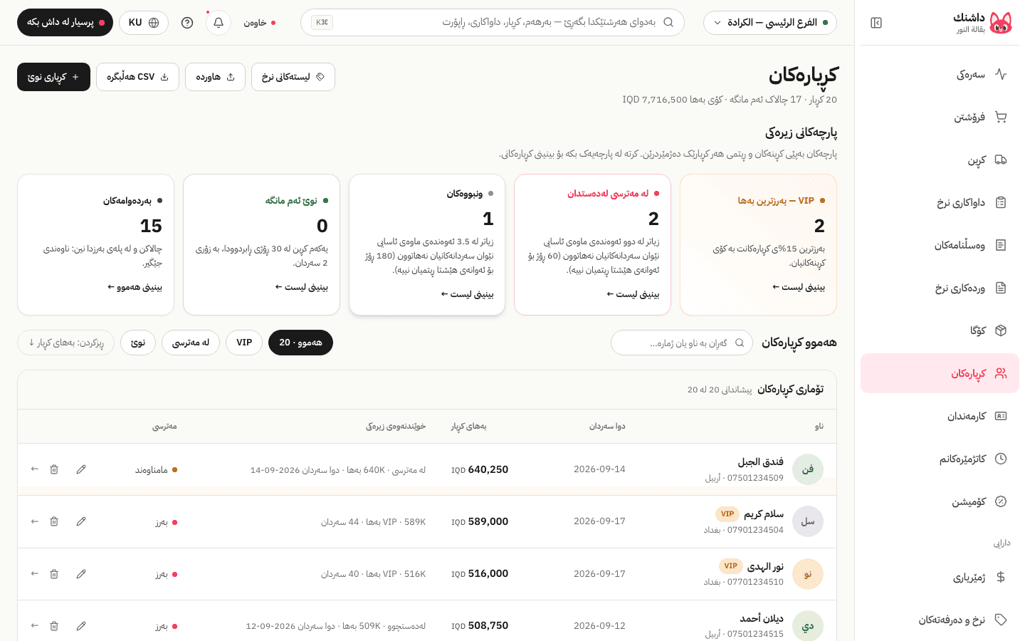
Task: Open خاوەن owner role menu
Action: [x=260, y=23]
